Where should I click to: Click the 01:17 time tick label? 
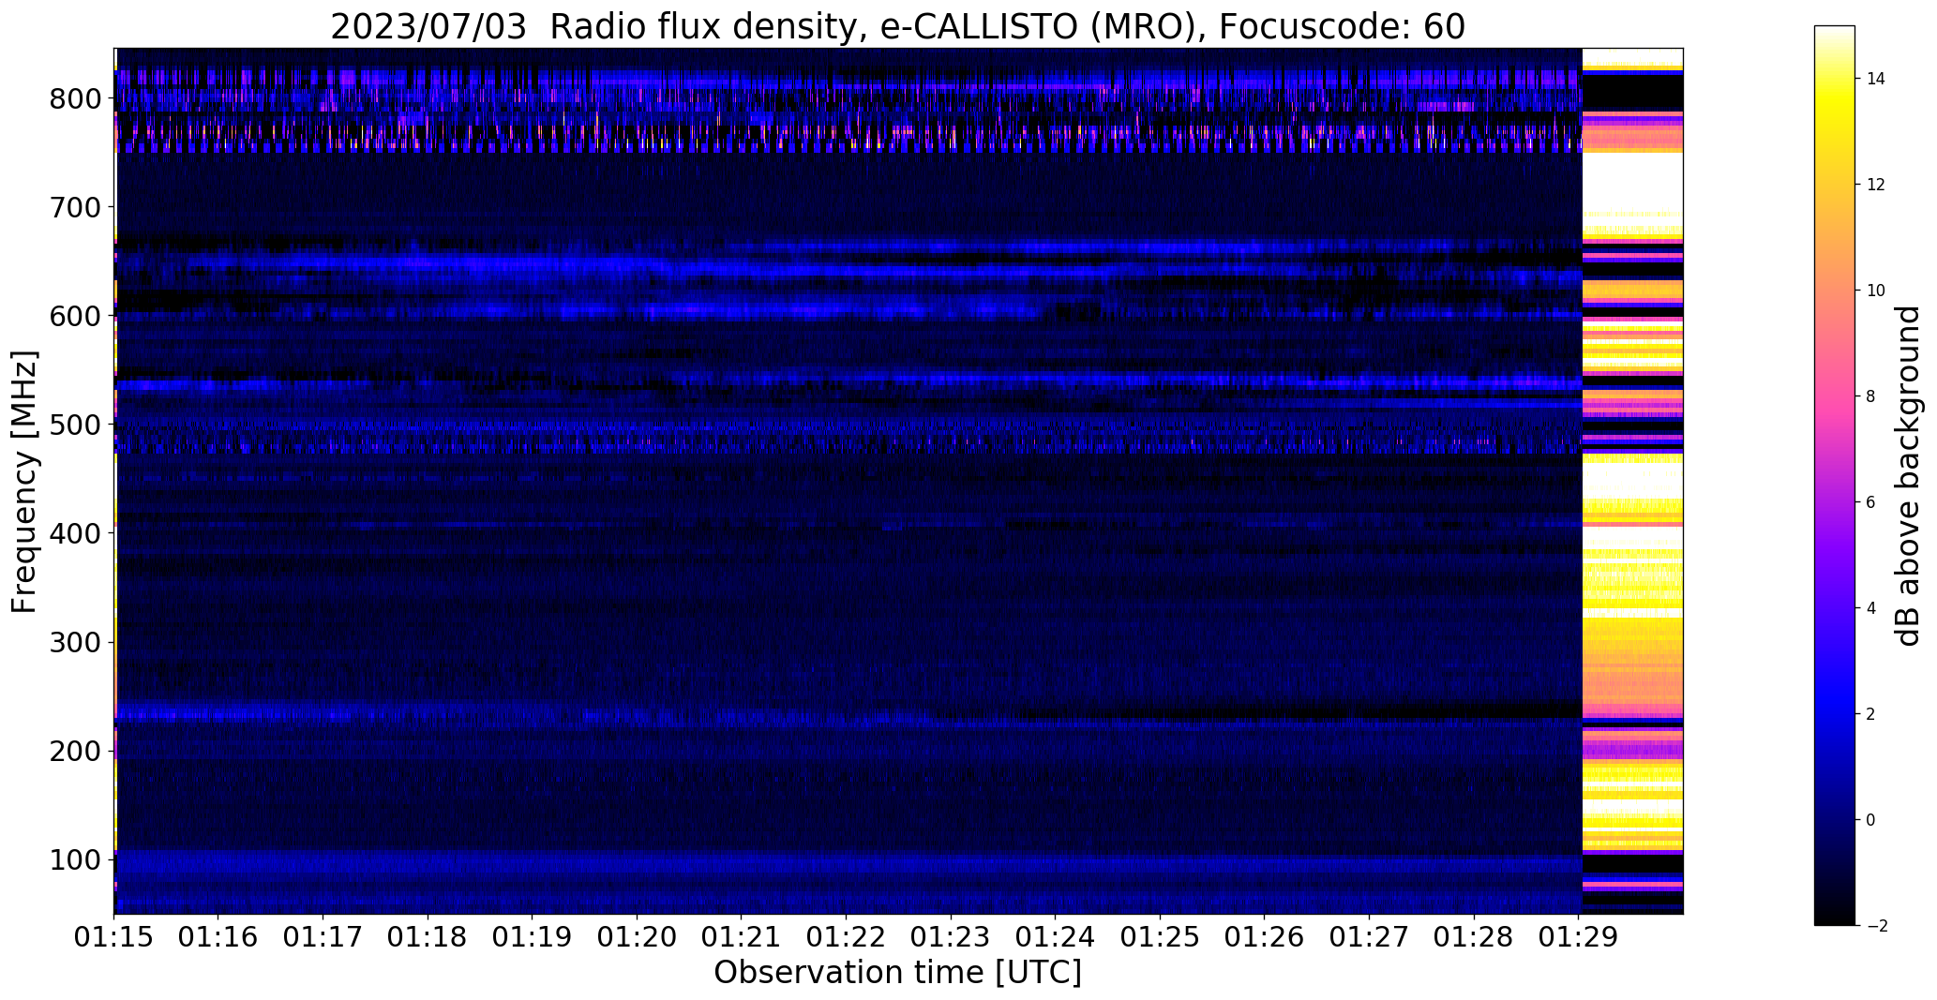323,938
